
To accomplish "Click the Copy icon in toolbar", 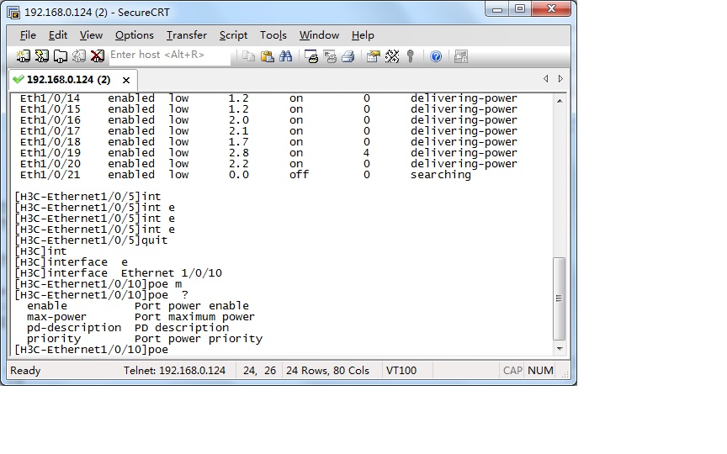I will 248,56.
